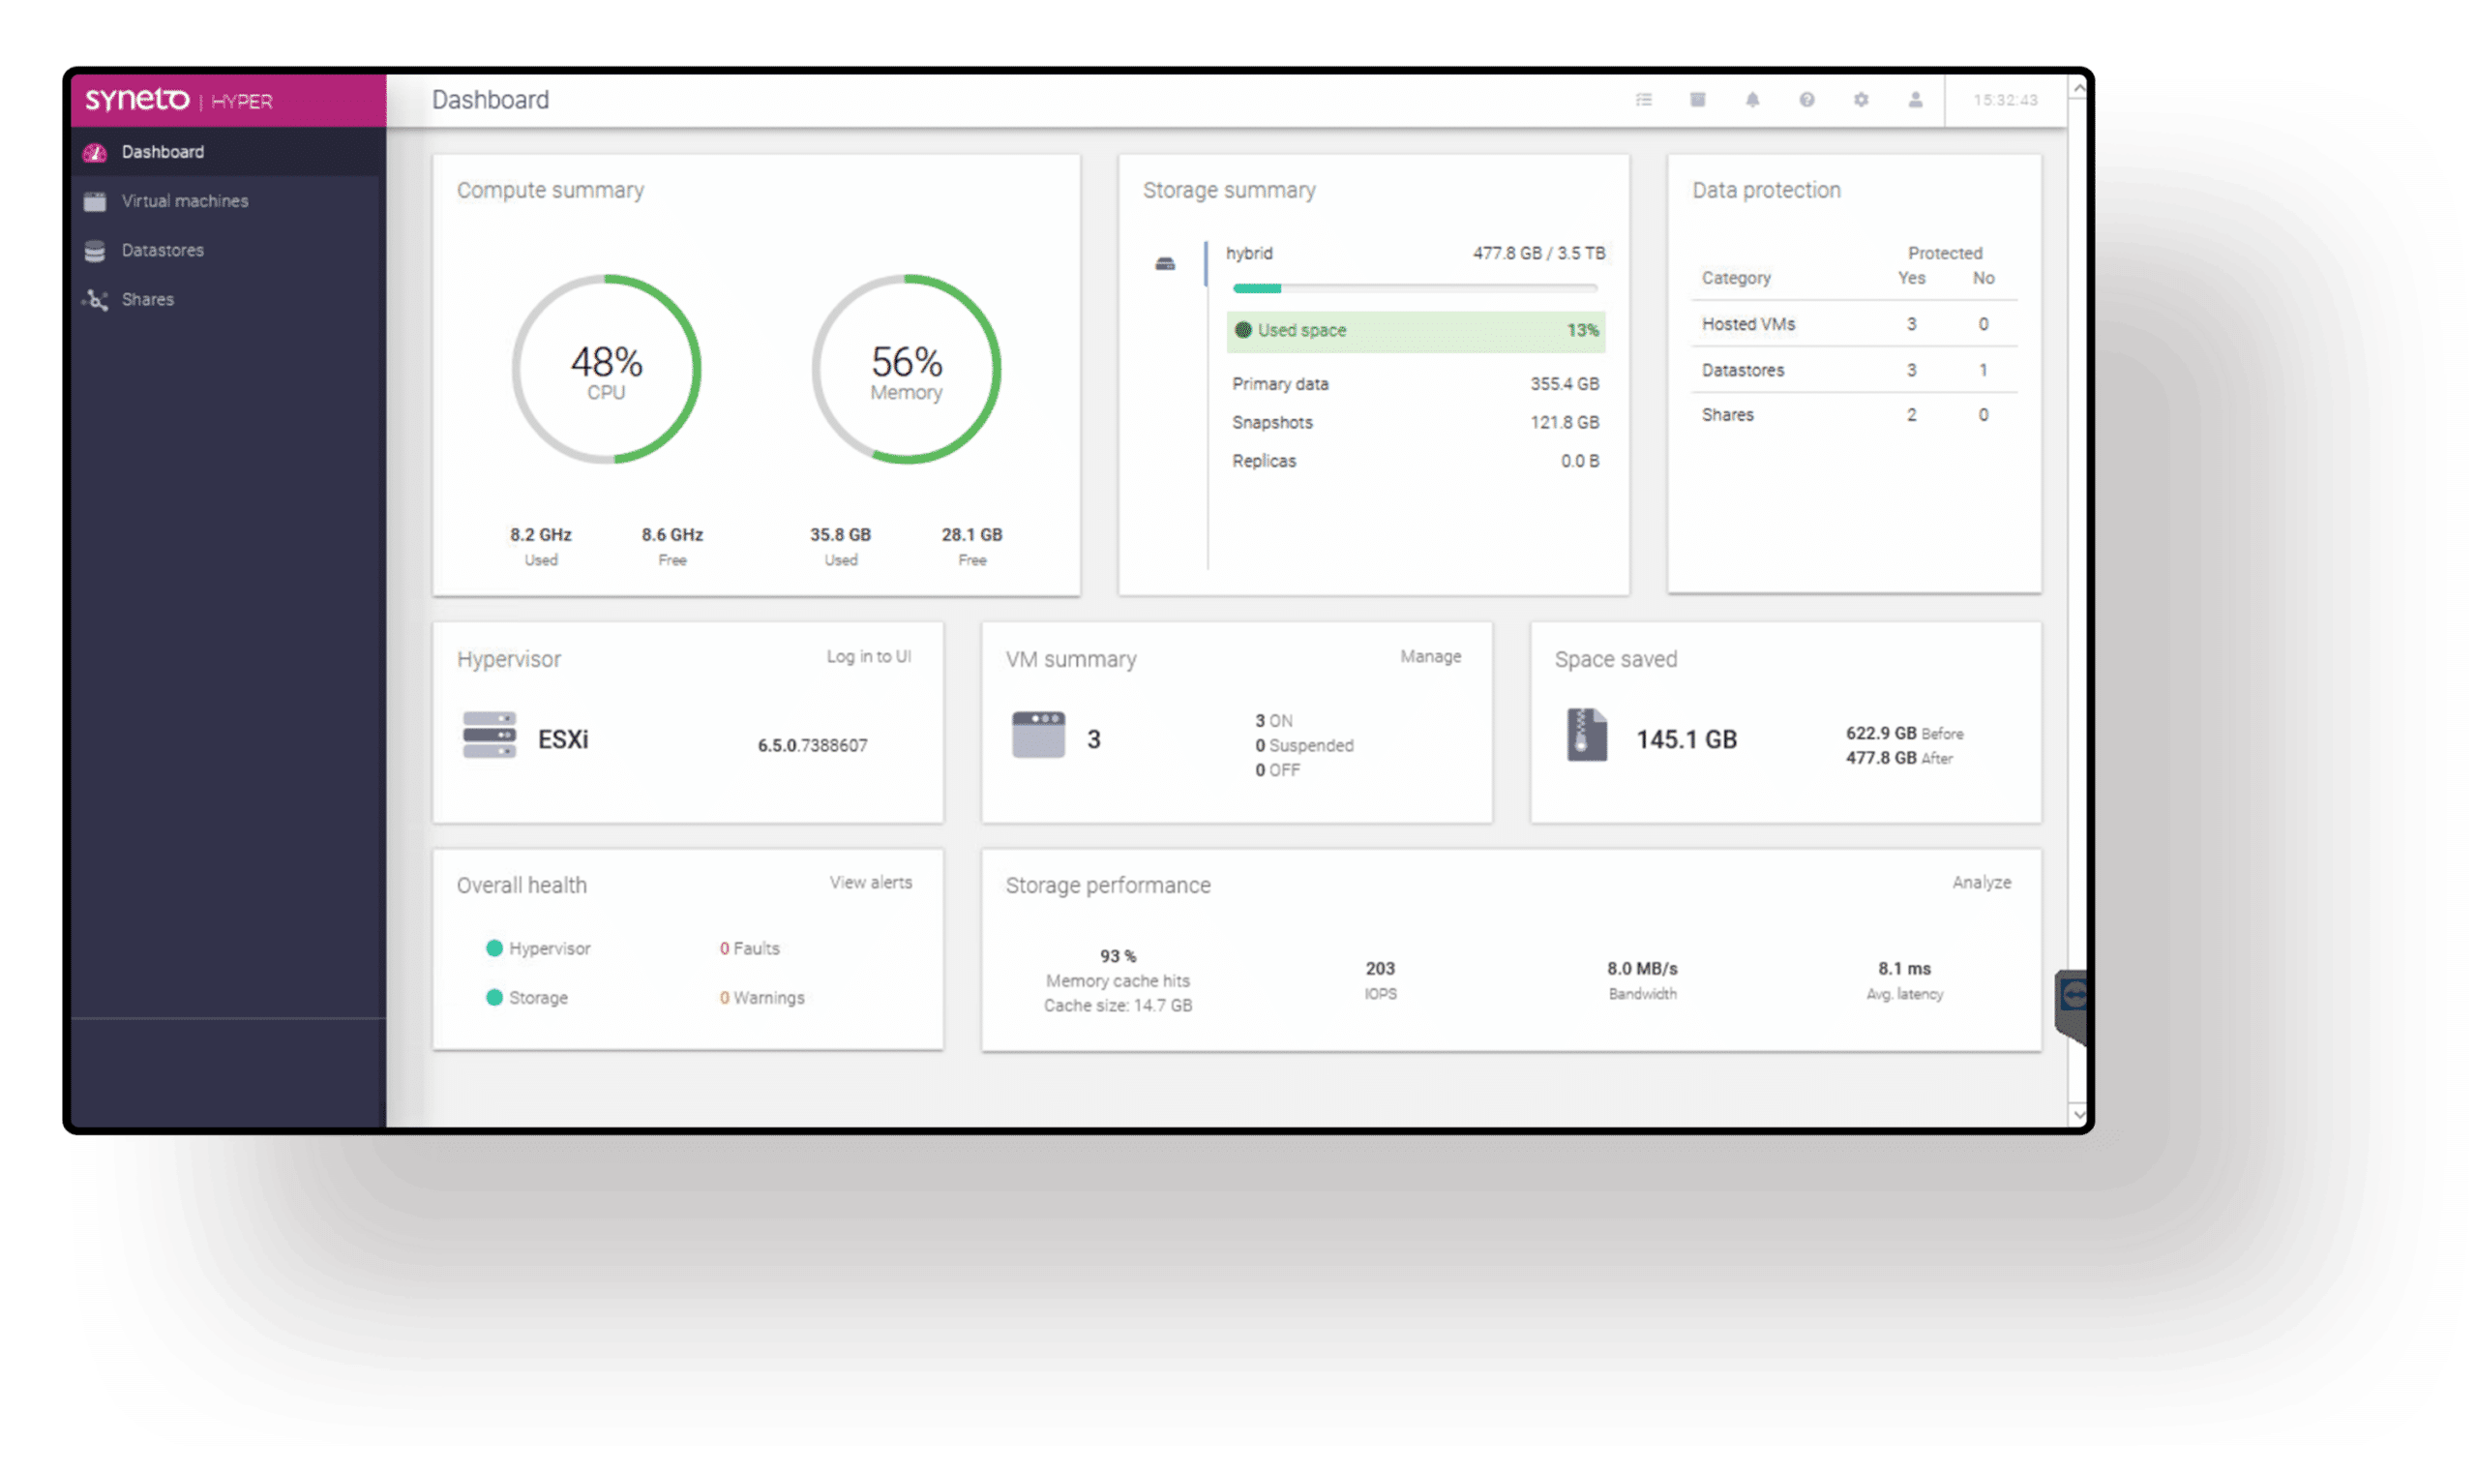Screen dimensions: 2477x1474
Task: Select Shares in the sidebar
Action: (x=147, y=299)
